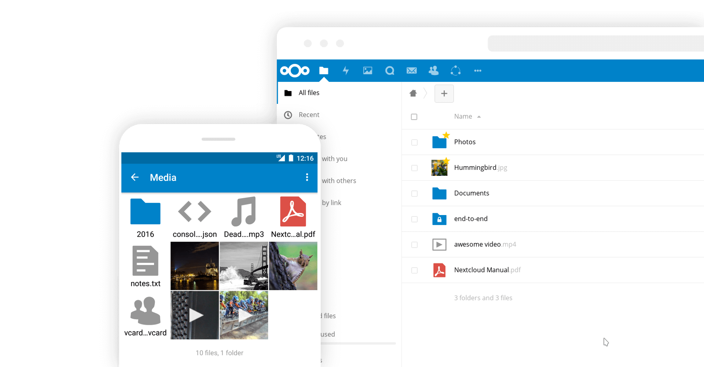Image resolution: width=704 pixels, height=367 pixels.
Task: Open the Gallery picture icon
Action: point(368,70)
